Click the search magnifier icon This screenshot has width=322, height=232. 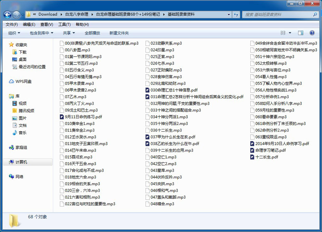coord(315,14)
